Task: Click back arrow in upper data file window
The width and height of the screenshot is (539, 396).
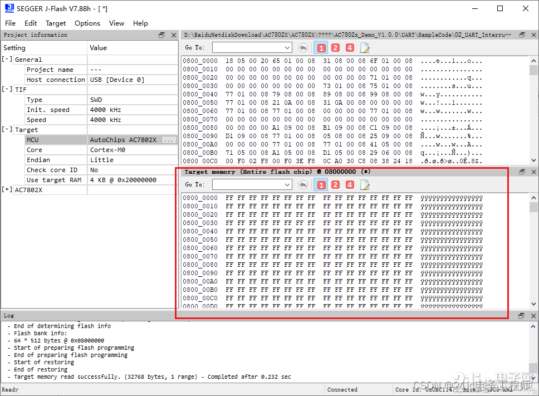Action: click(303, 48)
